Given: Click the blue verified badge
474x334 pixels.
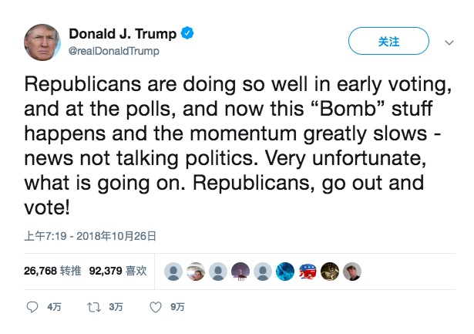Looking at the screenshot, I should pos(187,33).
